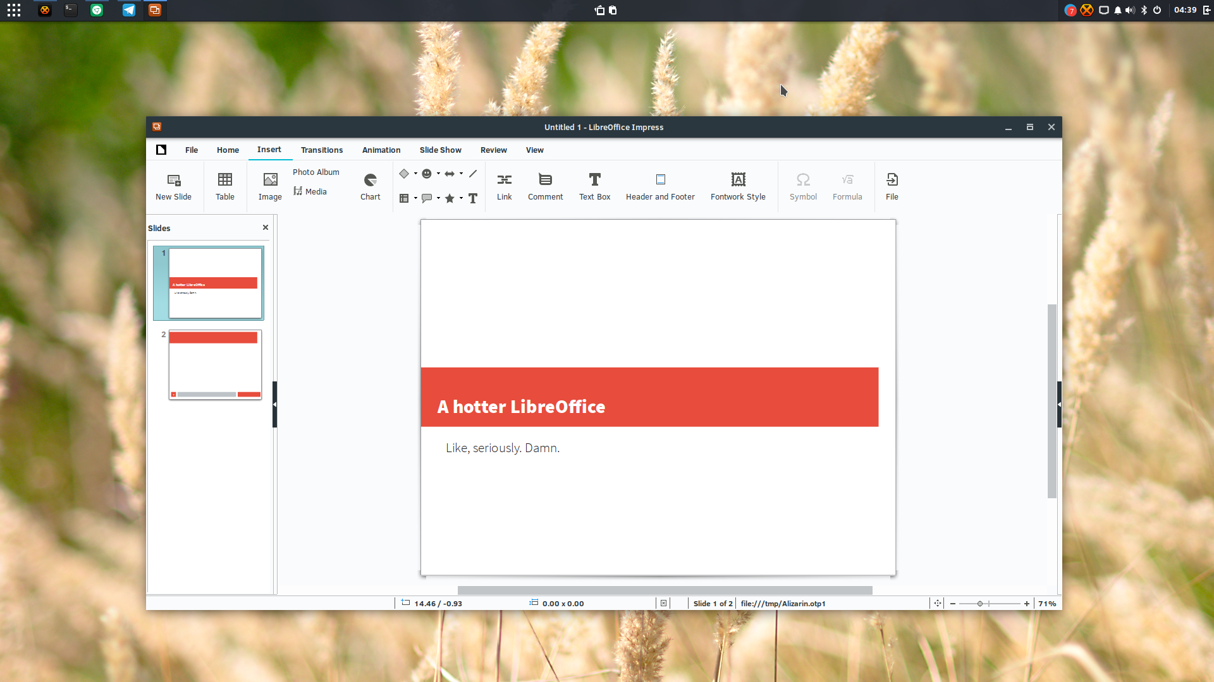The image size is (1214, 682).
Task: Select the Line drawing tool
Action: tap(473, 174)
